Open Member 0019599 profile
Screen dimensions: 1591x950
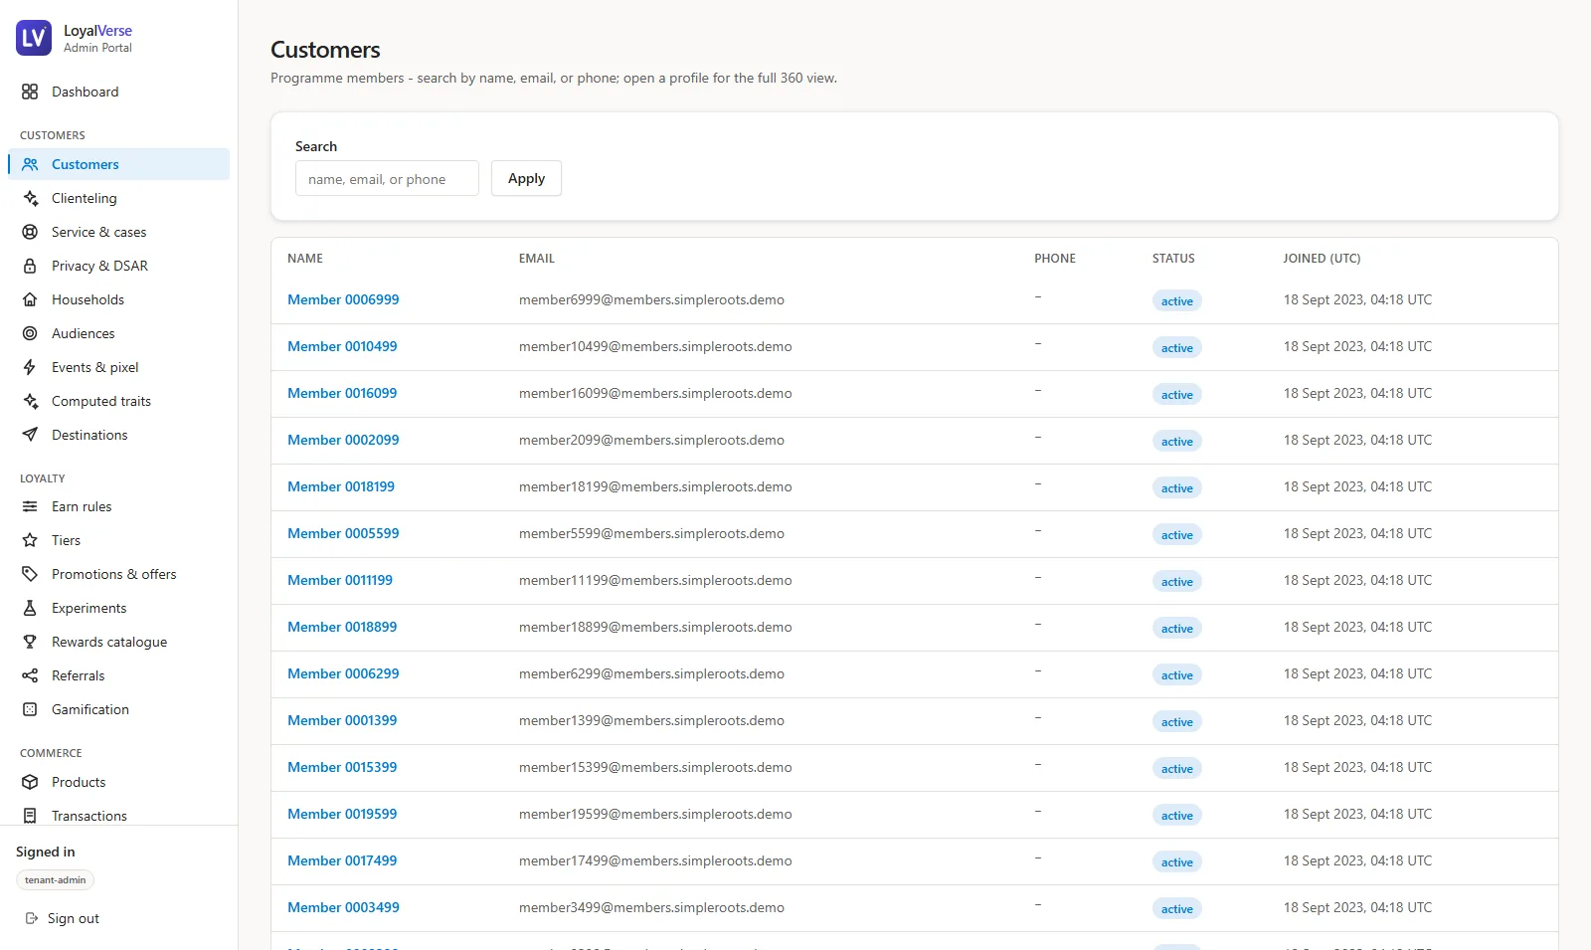(x=342, y=814)
